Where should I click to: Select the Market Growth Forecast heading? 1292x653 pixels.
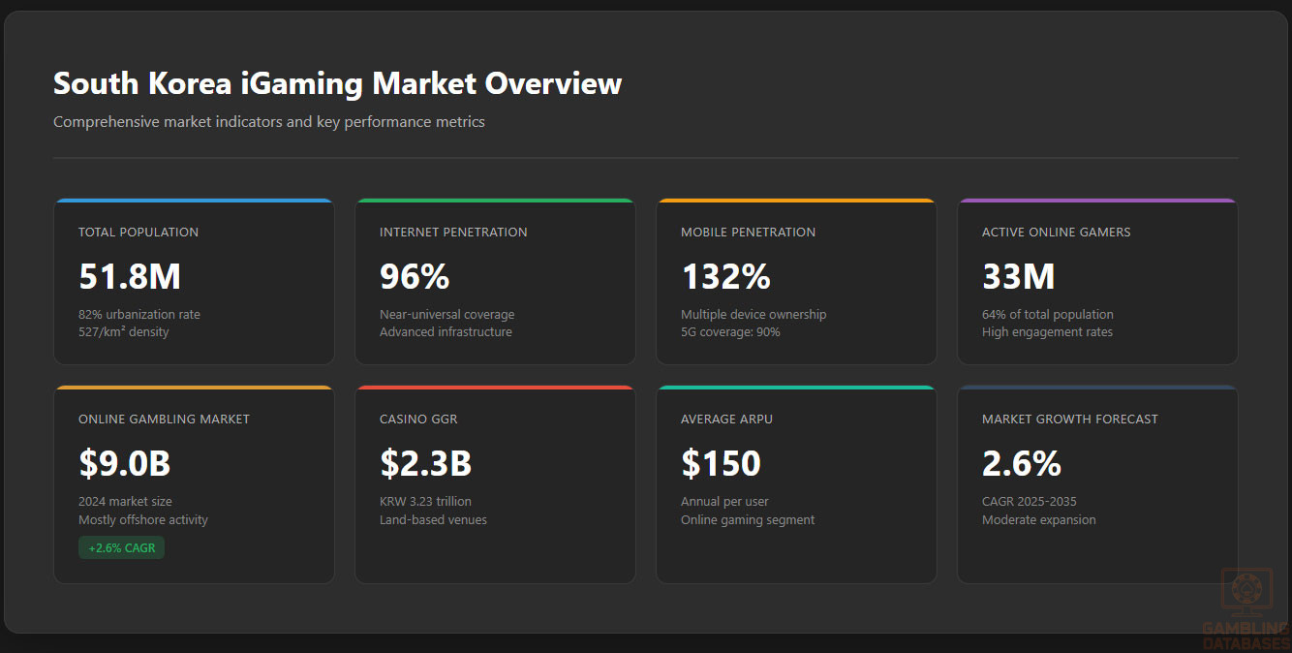pyautogui.click(x=1069, y=420)
